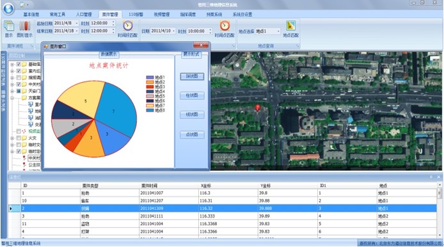
Task: Toggle the 指挥调 tree node checkbox
Action: (x=19, y=77)
